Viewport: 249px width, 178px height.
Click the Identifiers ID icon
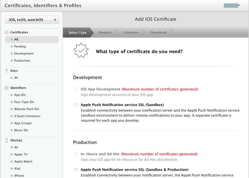pyautogui.click(x=7, y=88)
